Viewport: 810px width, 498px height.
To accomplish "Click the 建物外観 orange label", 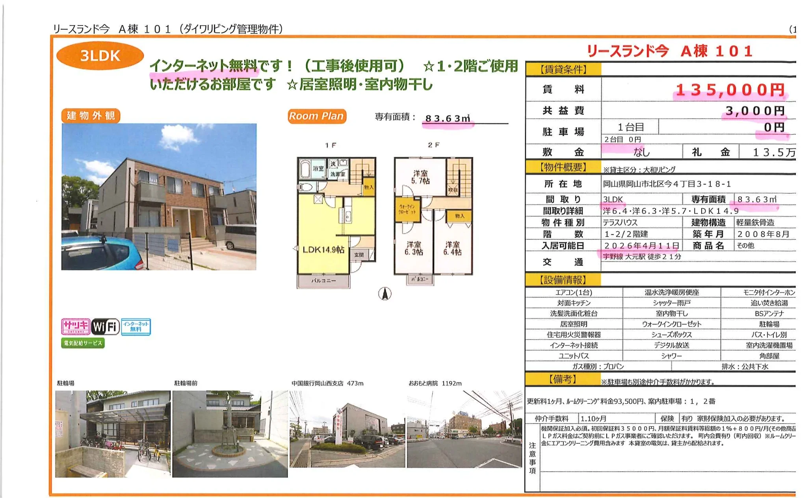I will point(91,116).
